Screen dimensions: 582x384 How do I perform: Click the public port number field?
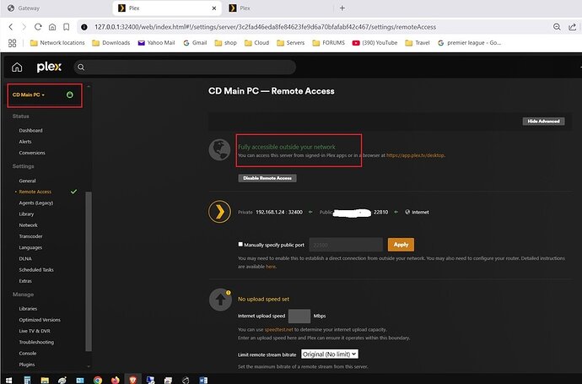tap(346, 245)
